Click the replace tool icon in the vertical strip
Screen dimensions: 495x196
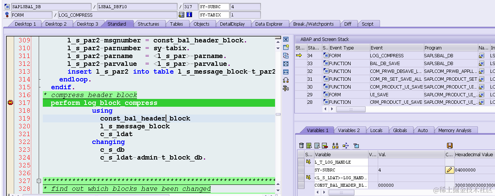click(286, 56)
